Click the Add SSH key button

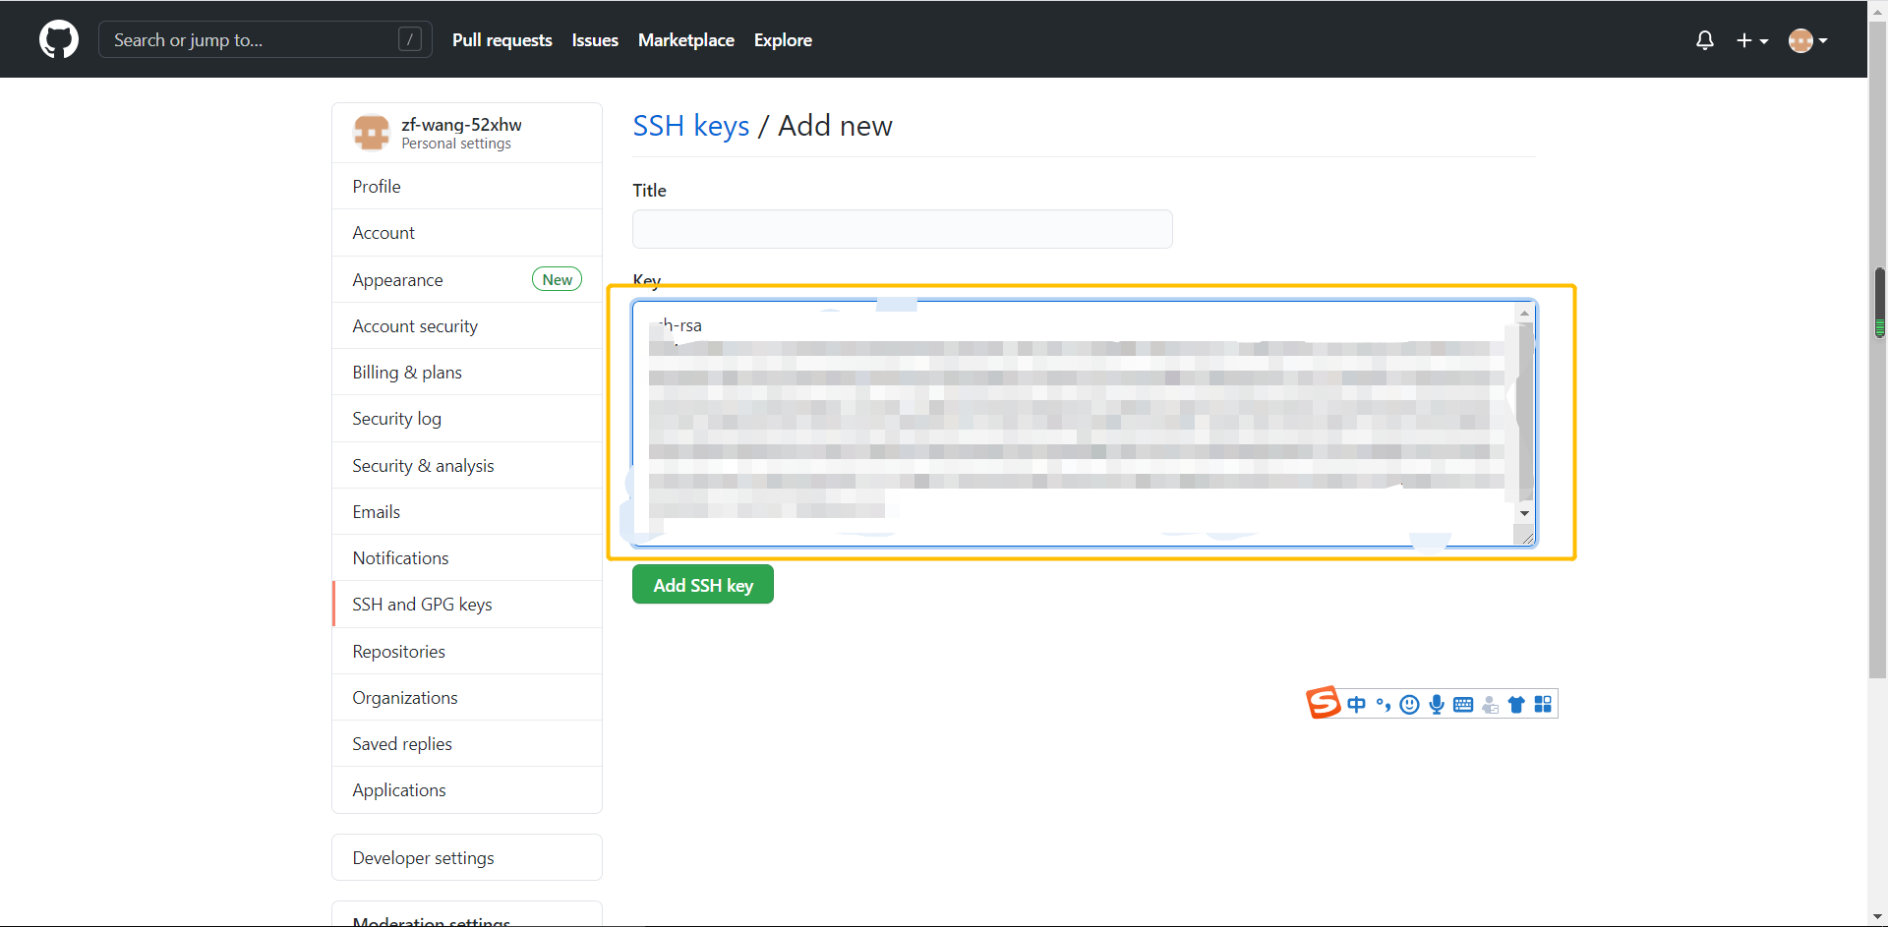[702, 585]
